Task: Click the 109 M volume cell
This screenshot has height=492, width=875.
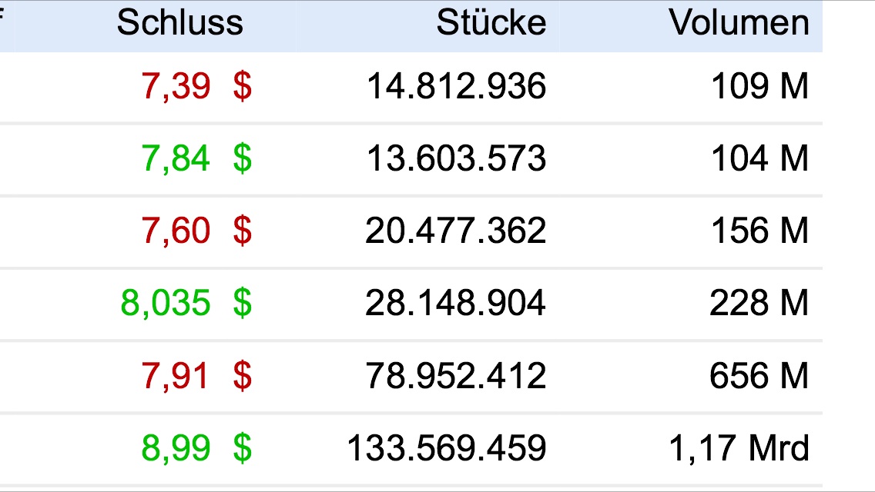Action: point(759,87)
